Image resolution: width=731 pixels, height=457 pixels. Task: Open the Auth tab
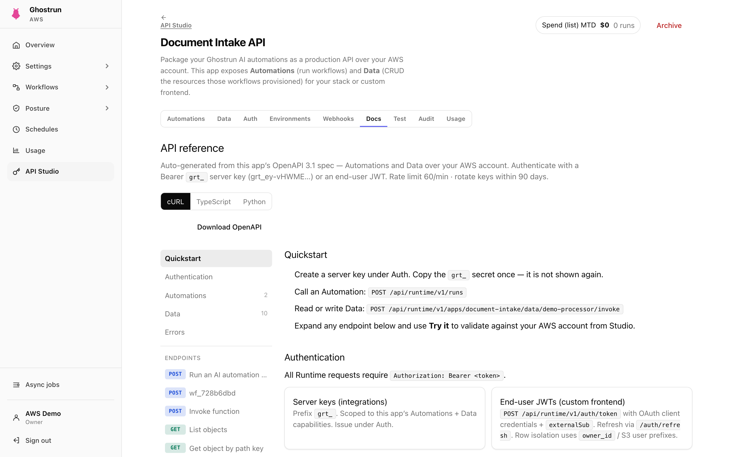coord(250,119)
